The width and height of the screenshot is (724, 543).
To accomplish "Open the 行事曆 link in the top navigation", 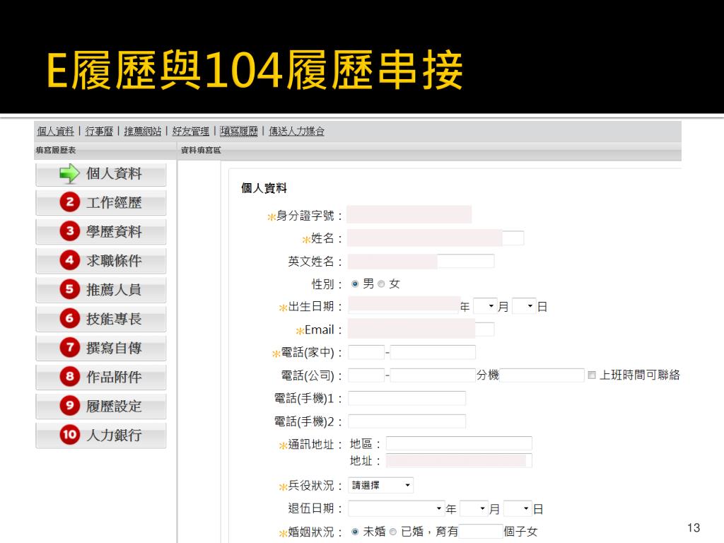I will (x=99, y=131).
